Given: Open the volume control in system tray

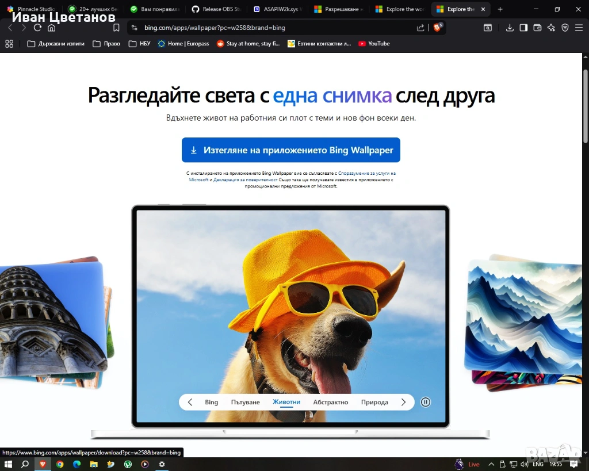Looking at the screenshot, I should (x=524, y=464).
